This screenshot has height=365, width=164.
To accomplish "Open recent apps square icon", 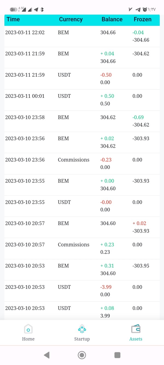I will point(117,355).
